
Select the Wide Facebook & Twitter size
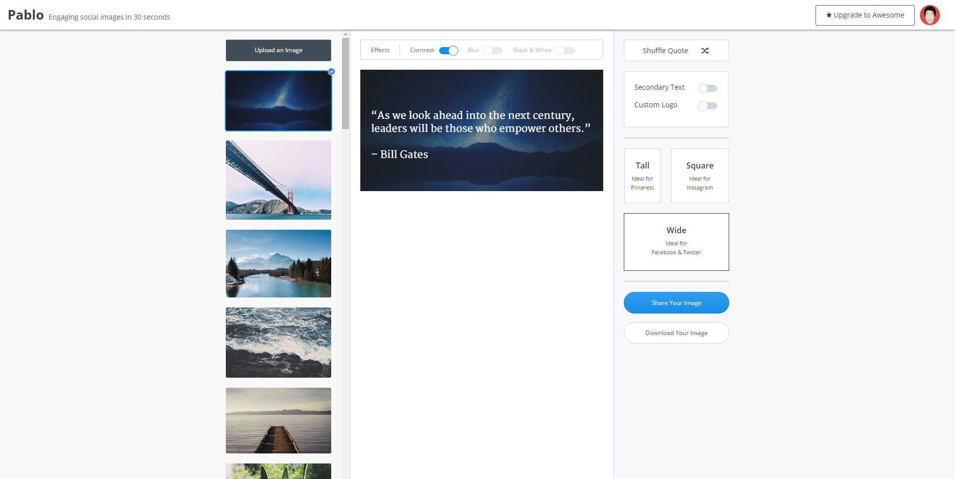click(676, 242)
